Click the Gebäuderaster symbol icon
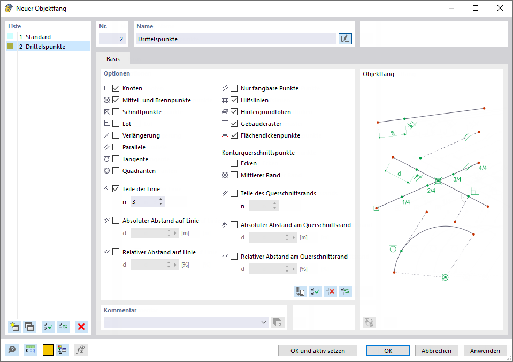This screenshot has width=513, height=362. (225, 124)
